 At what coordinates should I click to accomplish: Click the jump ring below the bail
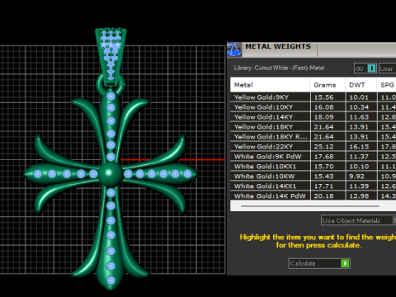pos(111,84)
